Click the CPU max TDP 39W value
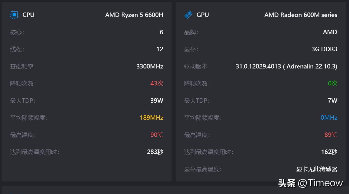 (x=157, y=100)
